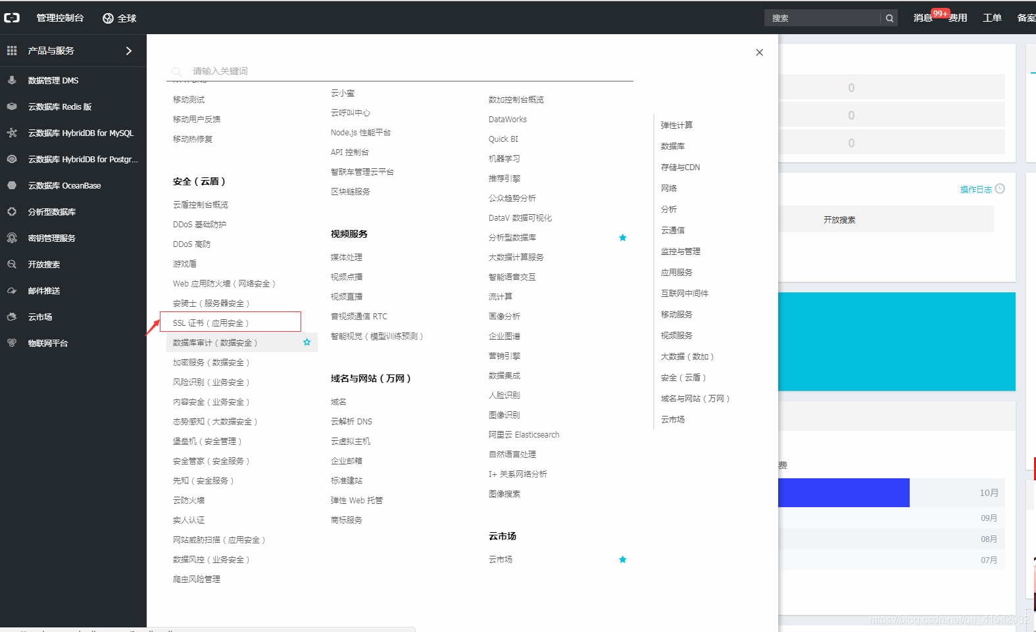
Task: Open 云盾控制台概览 entry
Action: click(x=200, y=204)
